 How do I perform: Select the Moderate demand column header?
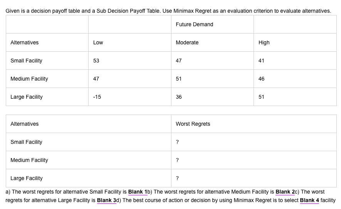pyautogui.click(x=212, y=42)
